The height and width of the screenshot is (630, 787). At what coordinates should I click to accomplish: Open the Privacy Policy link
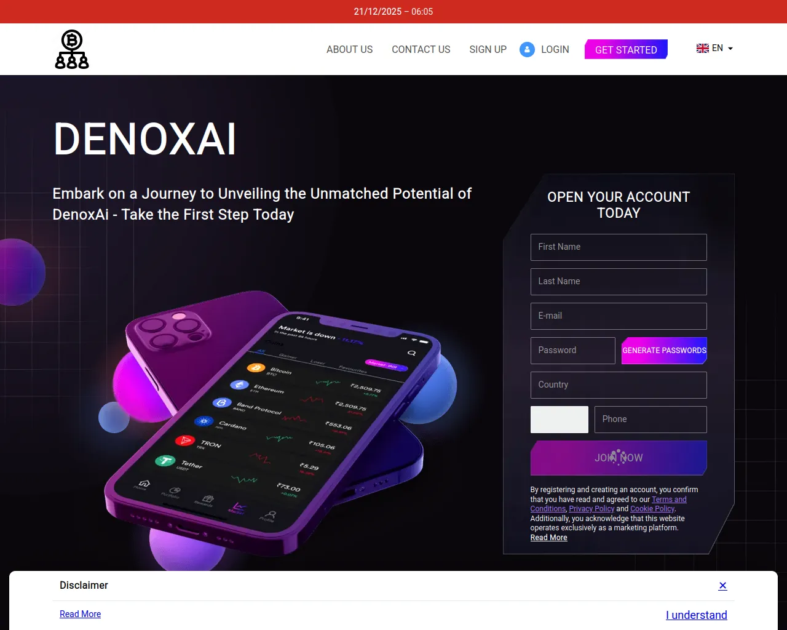591,509
